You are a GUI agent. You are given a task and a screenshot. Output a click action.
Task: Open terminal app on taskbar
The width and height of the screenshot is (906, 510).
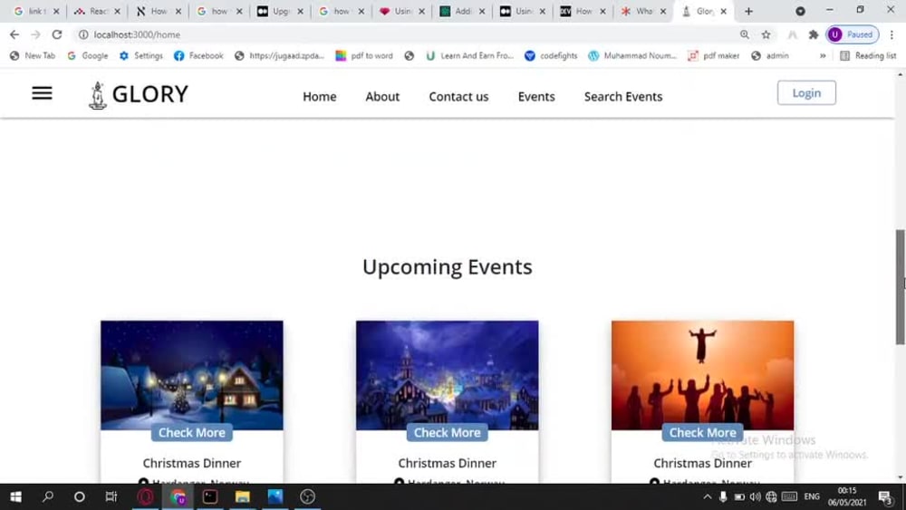tap(210, 496)
